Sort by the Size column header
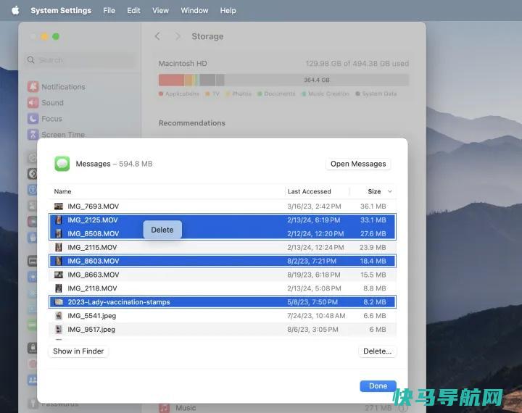522x413 pixels. coord(374,191)
